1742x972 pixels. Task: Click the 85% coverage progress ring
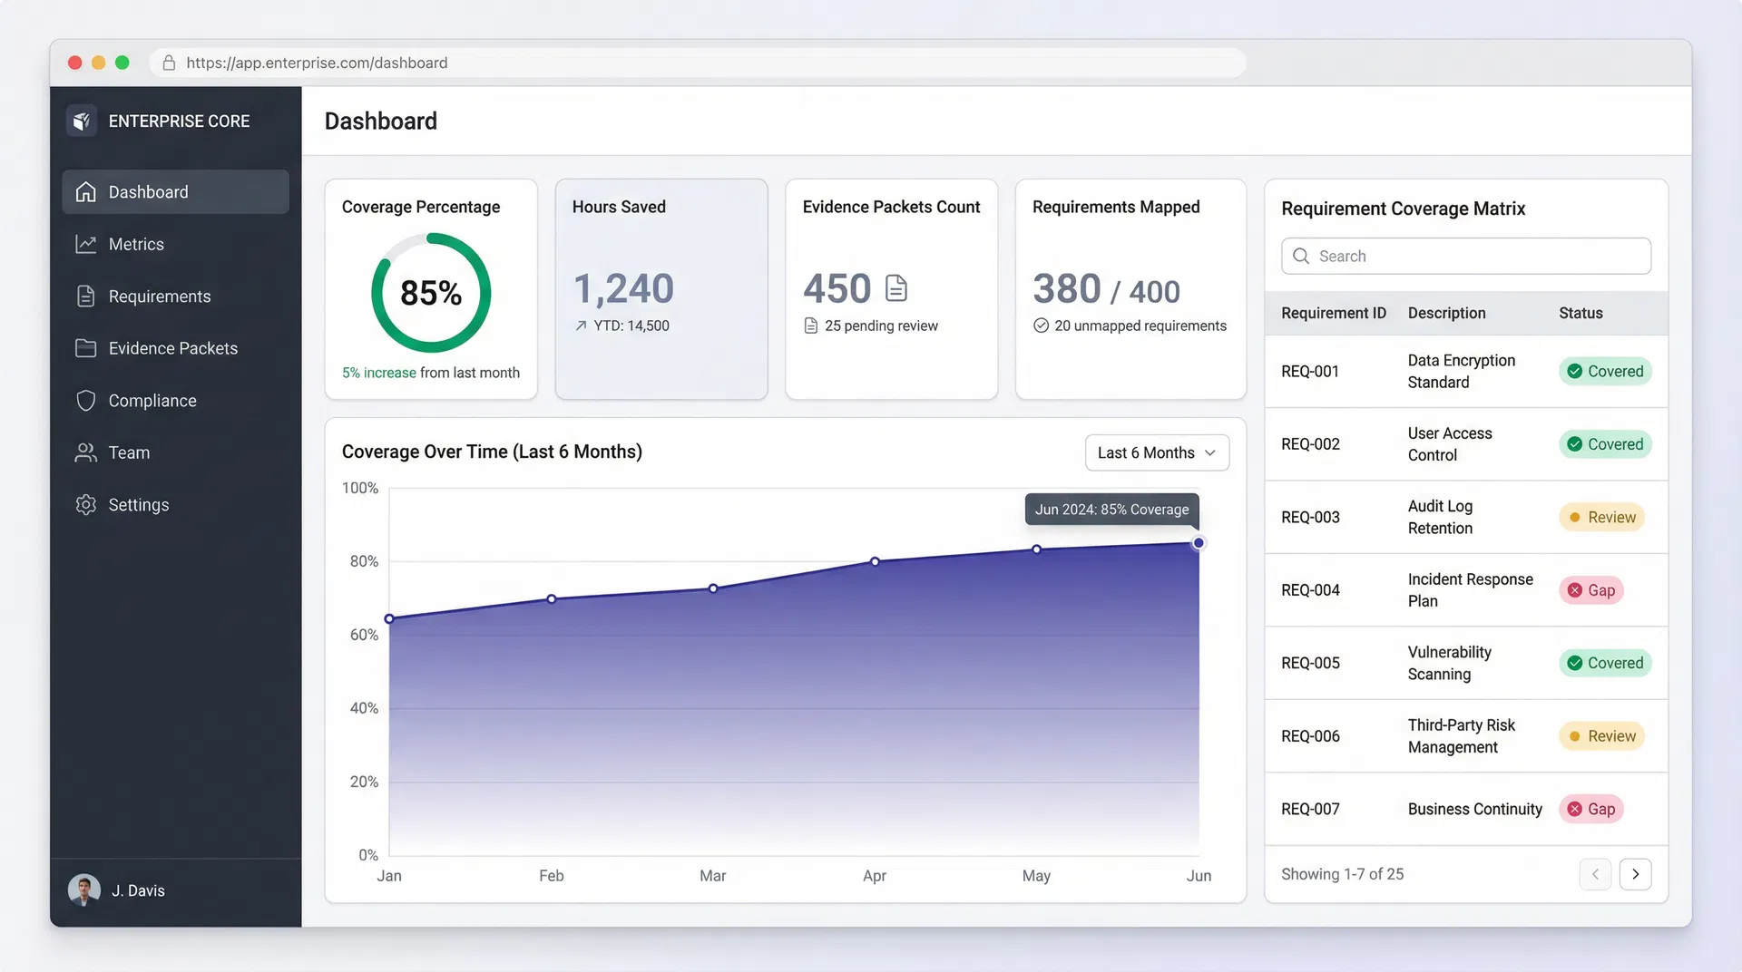(431, 293)
